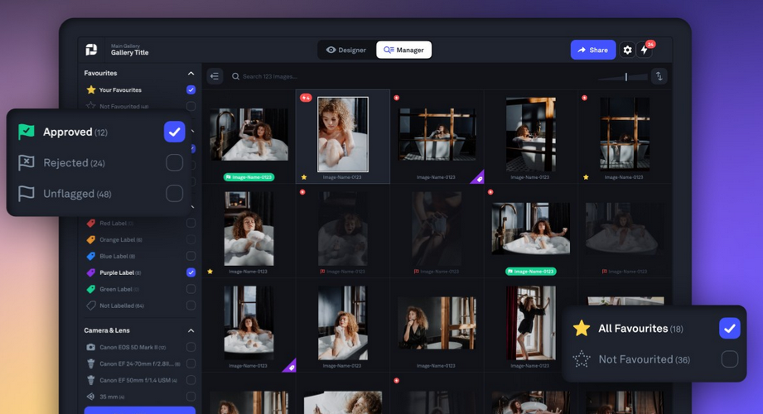The image size is (763, 414).
Task: Check the Not Favourited (36) checkbox
Action: click(729, 359)
